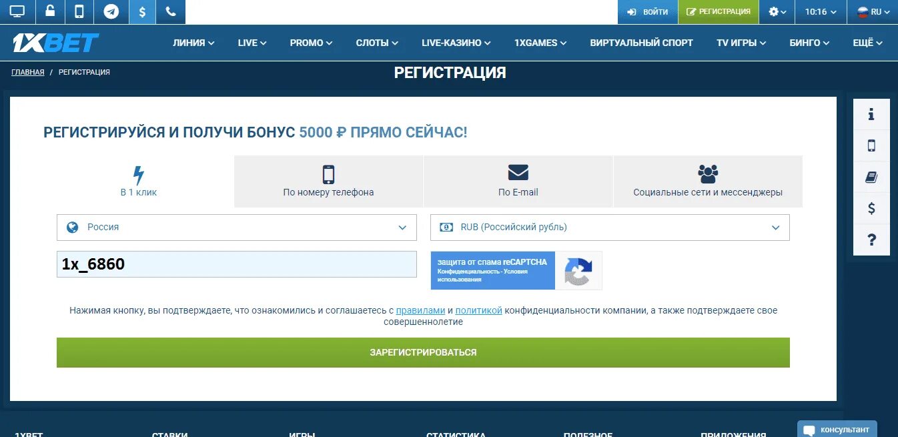Open the RUB currency dropdown

[610, 228]
